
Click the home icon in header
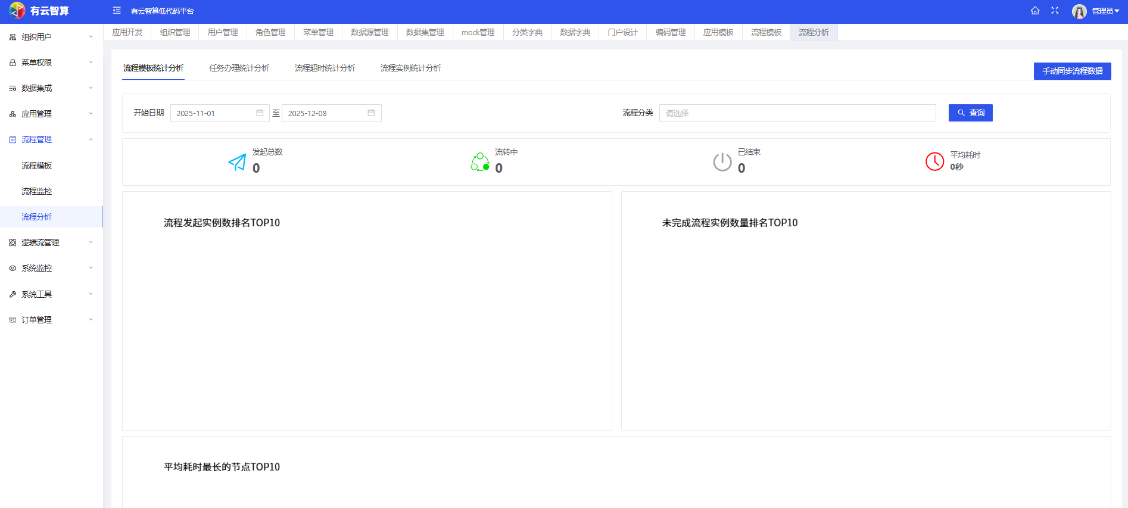1035,11
